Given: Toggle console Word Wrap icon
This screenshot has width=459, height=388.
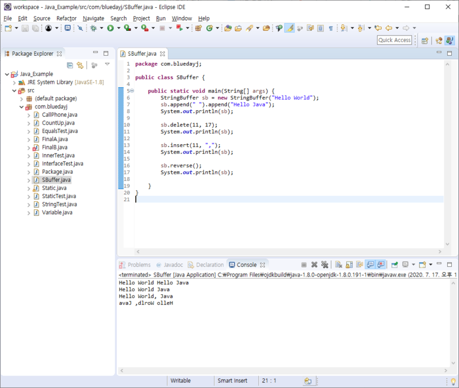Looking at the screenshot, I should tap(359, 265).
